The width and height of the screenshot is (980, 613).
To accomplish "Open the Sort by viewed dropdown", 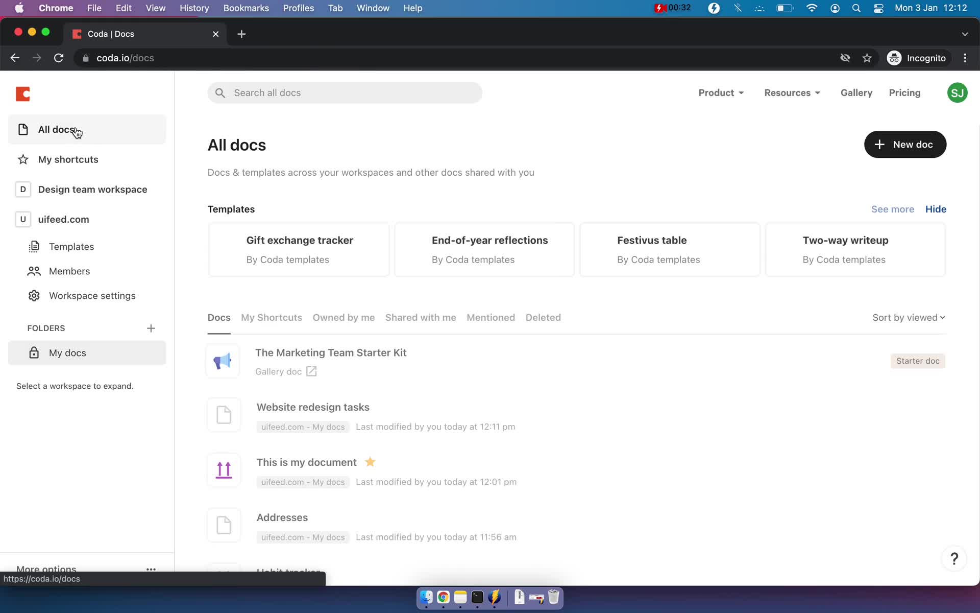I will pos(909,318).
